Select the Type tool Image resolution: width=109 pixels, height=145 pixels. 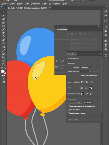[x=3, y=33]
